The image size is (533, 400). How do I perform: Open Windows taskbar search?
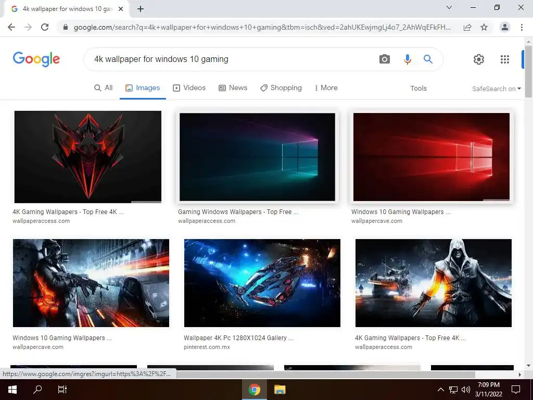coord(37,390)
